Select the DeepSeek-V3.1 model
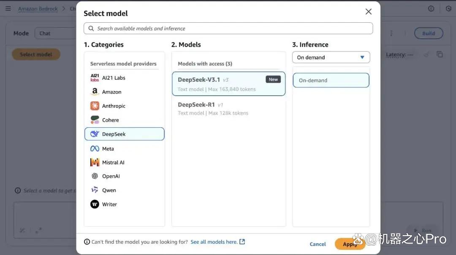 point(228,84)
